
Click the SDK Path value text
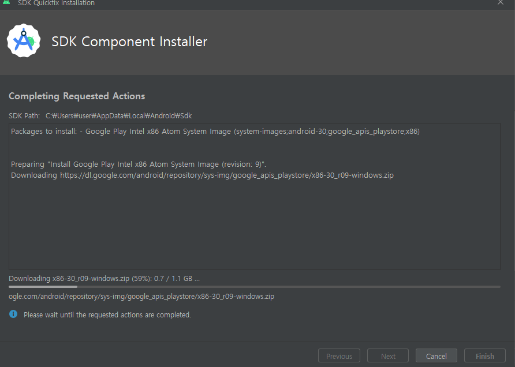pyautogui.click(x=118, y=116)
